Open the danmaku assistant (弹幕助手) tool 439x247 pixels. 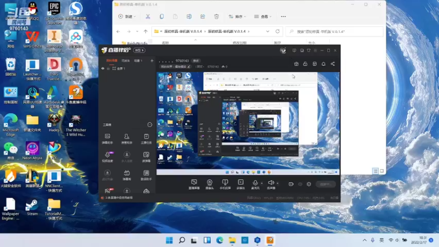tap(107, 139)
